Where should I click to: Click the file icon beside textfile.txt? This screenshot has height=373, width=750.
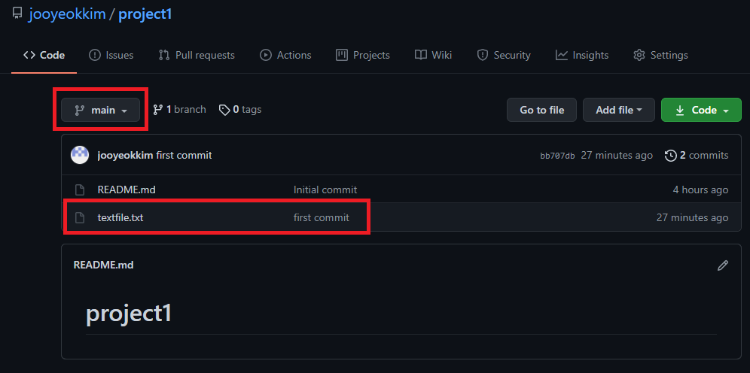[80, 218]
